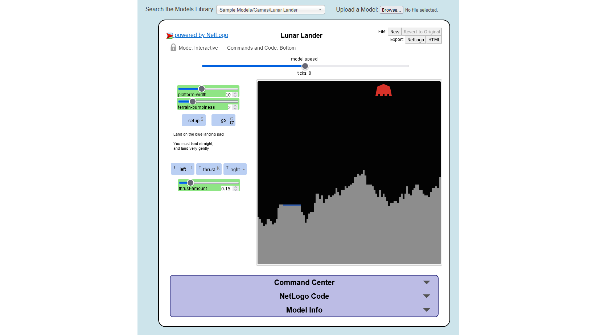This screenshot has width=596, height=335.
Task: Expand the Model Info section
Action: pos(304,310)
